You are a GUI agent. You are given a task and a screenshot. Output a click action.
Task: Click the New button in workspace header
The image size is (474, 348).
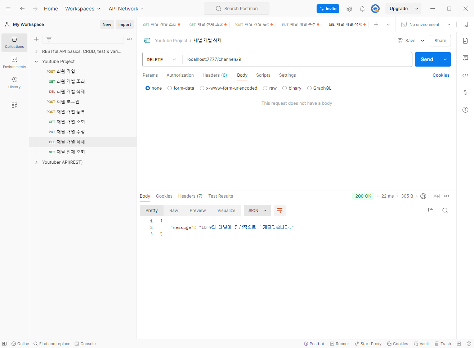coord(107,24)
